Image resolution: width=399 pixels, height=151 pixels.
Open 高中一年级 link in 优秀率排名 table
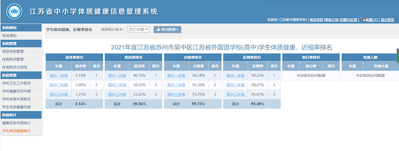[59, 75]
